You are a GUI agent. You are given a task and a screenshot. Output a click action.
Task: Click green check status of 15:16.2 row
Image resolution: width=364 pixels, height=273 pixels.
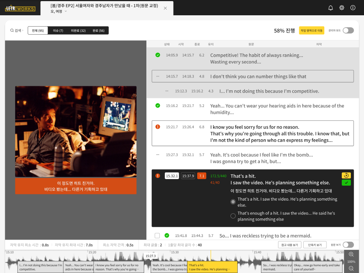point(158,106)
